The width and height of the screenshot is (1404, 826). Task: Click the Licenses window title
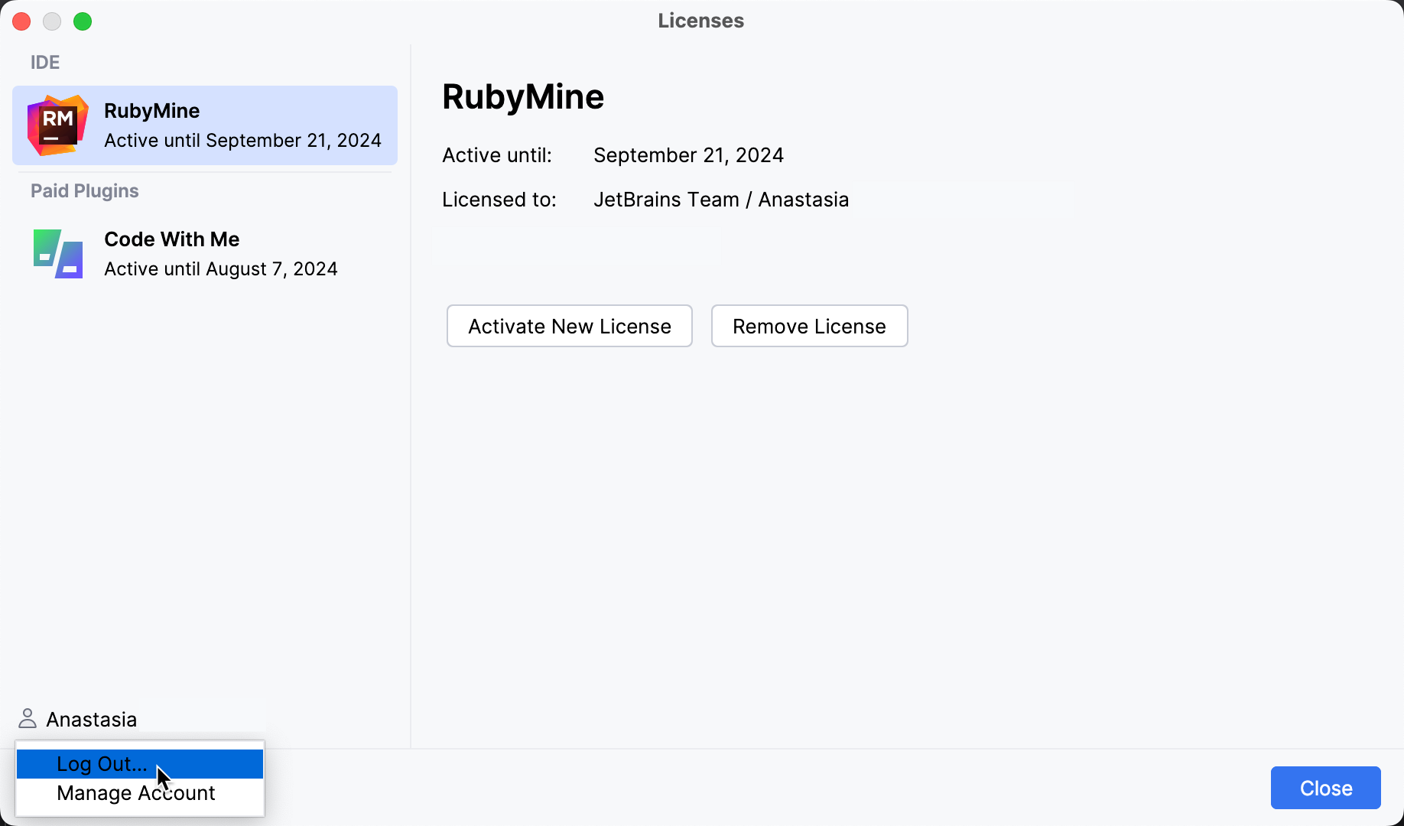point(700,21)
